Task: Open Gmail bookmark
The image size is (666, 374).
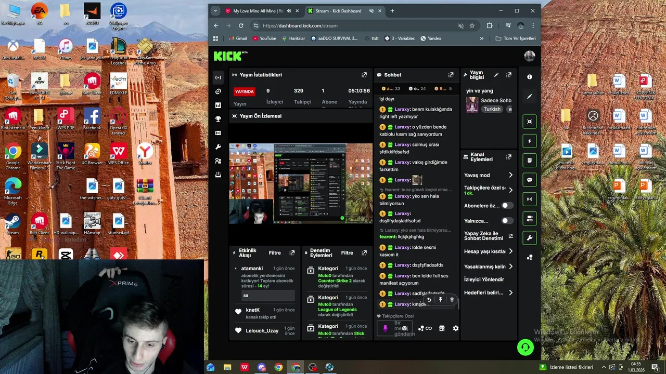Action: click(x=237, y=38)
